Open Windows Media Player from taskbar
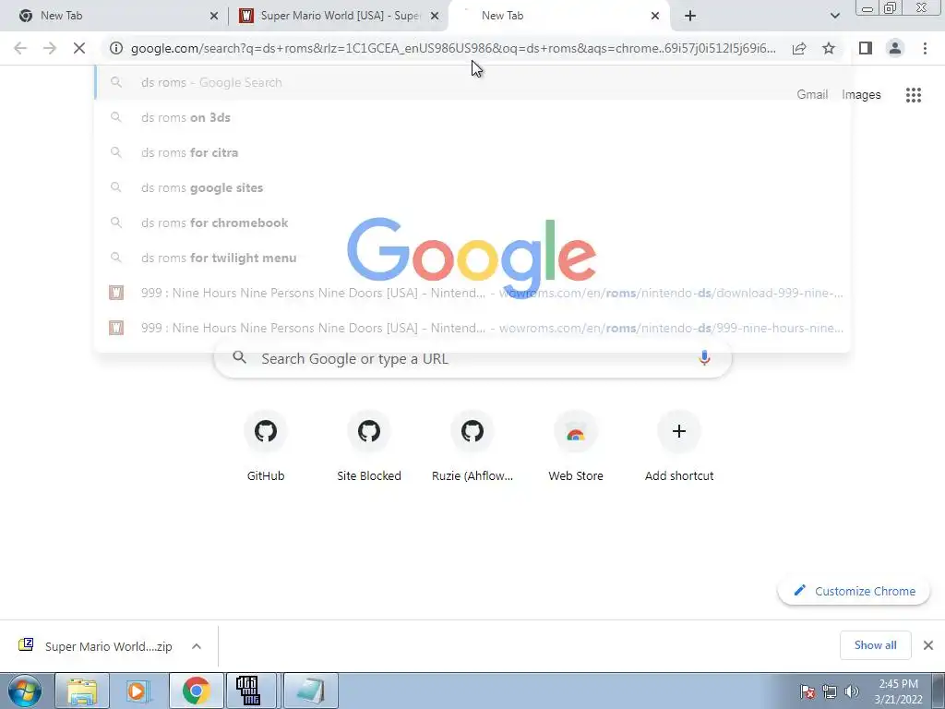The height and width of the screenshot is (709, 945). [x=138, y=691]
